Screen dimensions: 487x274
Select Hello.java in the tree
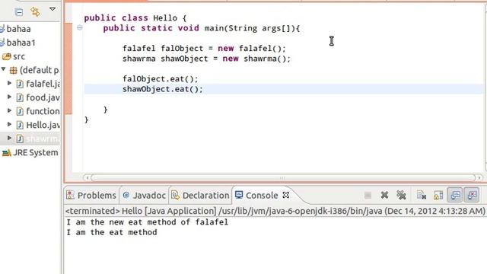43,125
